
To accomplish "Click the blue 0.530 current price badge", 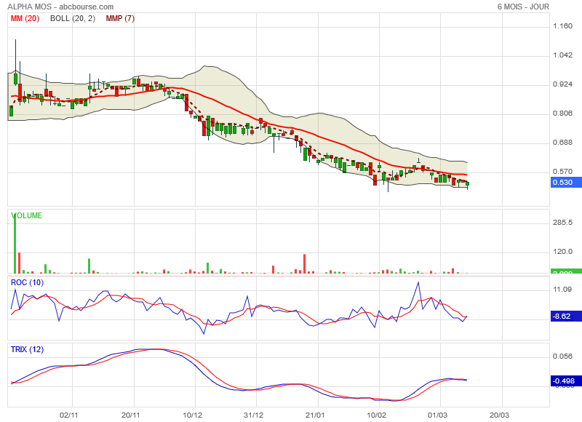I will tap(562, 183).
